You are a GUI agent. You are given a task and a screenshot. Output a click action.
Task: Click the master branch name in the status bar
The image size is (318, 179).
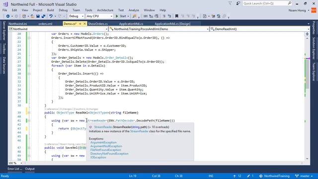click(305, 176)
